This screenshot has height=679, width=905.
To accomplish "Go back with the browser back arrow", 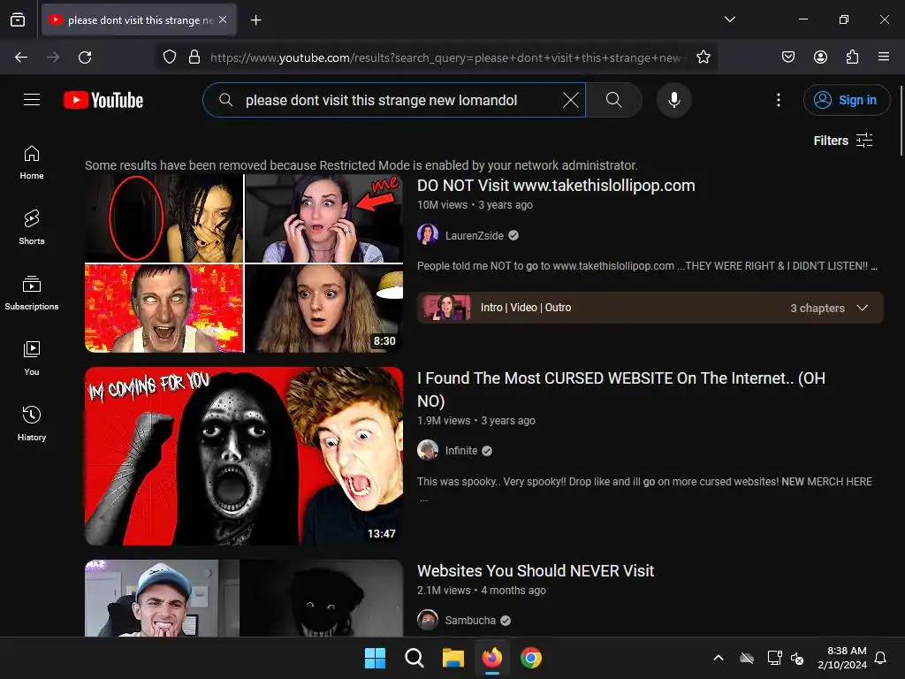I will pos(21,57).
